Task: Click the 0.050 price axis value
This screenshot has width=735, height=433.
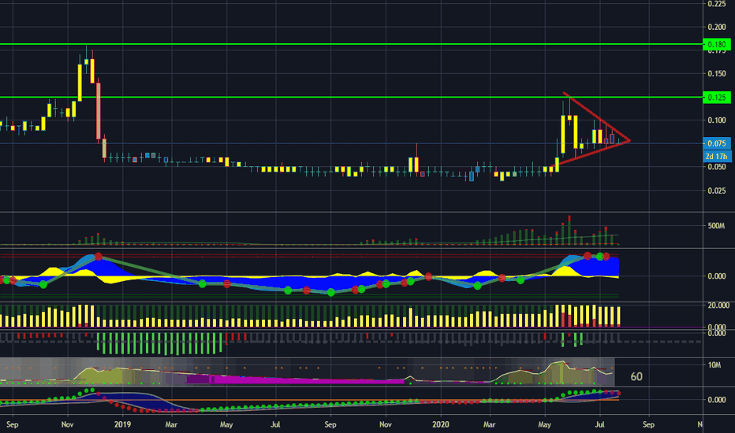Action: (717, 167)
